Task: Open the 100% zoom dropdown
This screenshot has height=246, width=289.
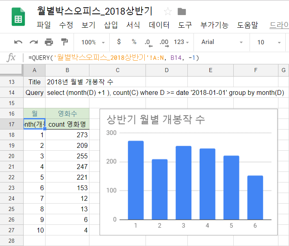Action: [93, 42]
